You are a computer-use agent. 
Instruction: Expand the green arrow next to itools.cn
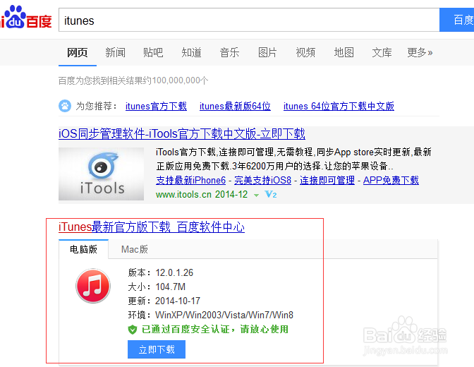256,195
